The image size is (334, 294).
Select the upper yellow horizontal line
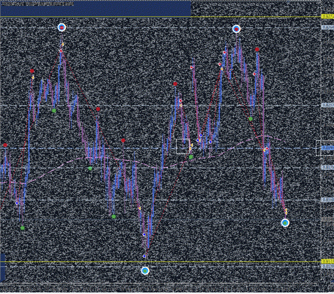pos(160,17)
